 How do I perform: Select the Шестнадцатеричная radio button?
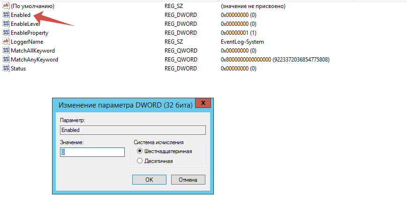point(140,151)
